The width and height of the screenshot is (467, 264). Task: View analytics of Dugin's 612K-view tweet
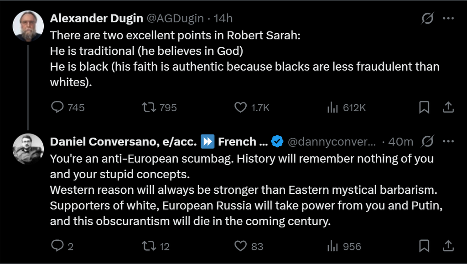tap(332, 107)
